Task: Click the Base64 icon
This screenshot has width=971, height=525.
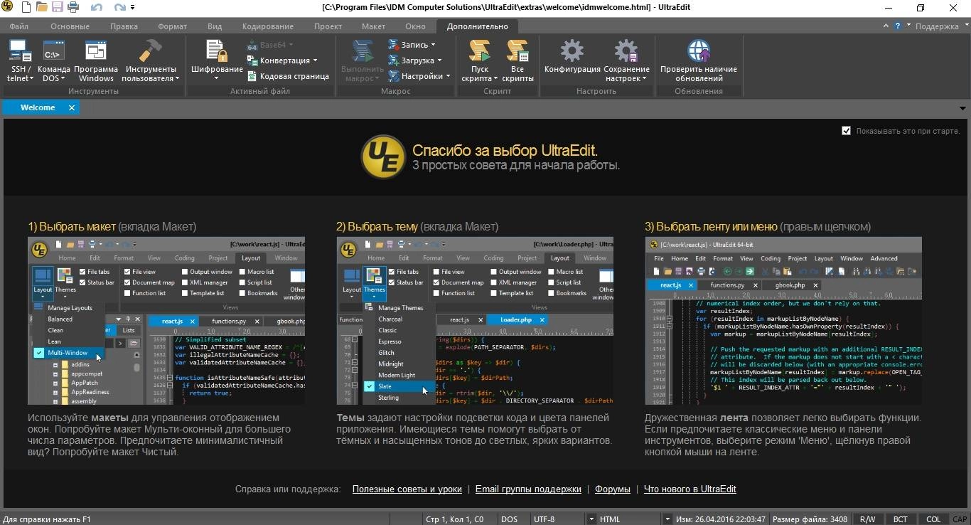Action: point(252,45)
